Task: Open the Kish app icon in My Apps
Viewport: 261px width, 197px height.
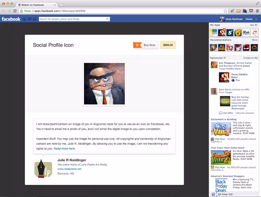Action: click(x=246, y=33)
